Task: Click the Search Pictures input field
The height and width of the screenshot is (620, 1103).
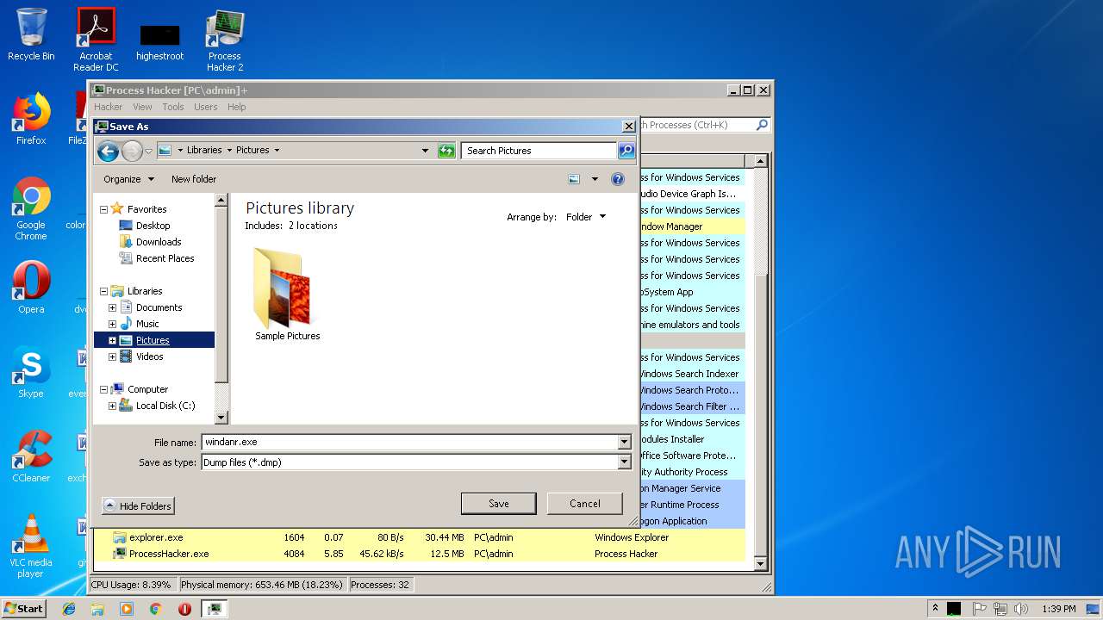Action: [x=539, y=151]
